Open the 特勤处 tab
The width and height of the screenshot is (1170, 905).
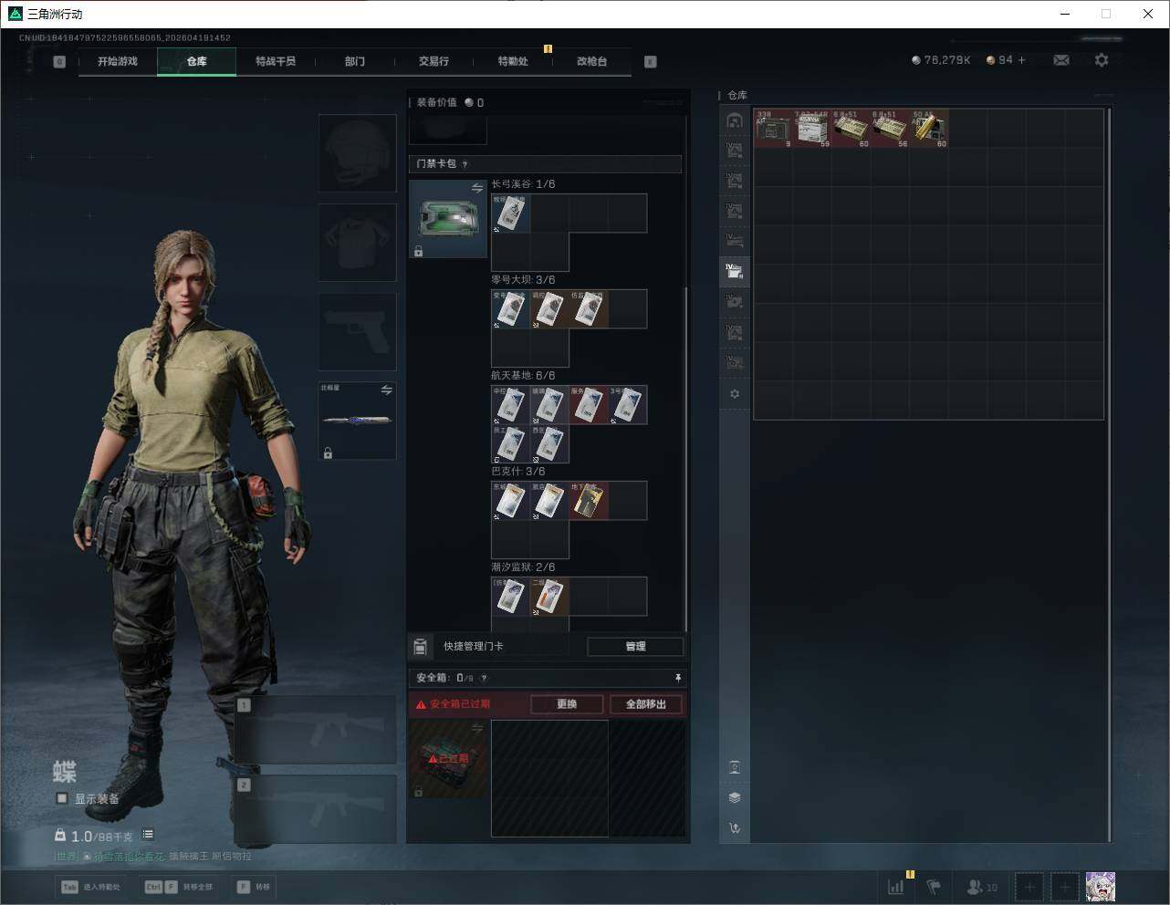tap(513, 61)
